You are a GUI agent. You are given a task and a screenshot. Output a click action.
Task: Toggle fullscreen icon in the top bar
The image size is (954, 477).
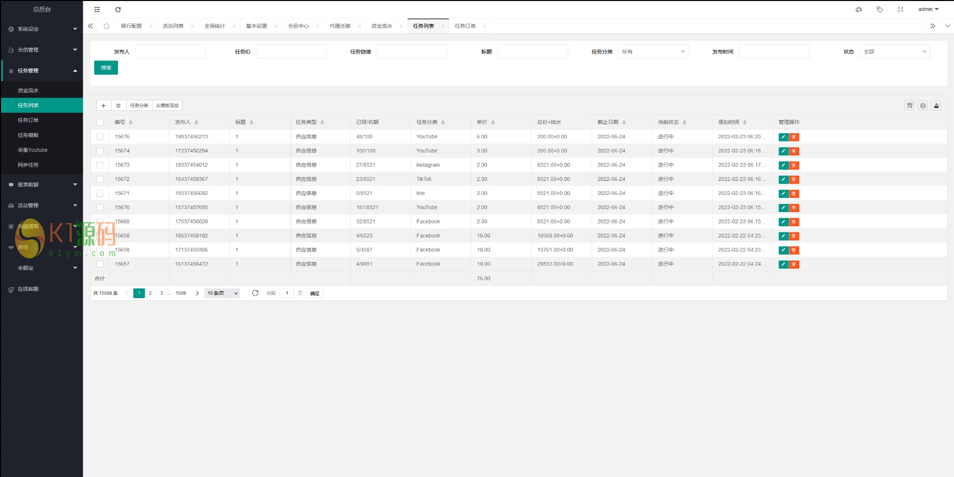[900, 10]
